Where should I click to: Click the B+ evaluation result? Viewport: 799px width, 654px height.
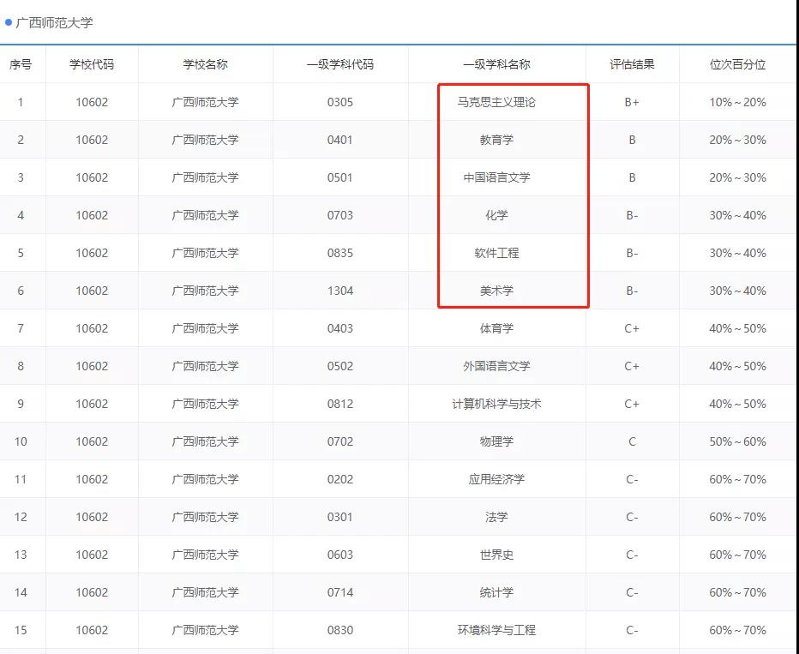coord(632,102)
